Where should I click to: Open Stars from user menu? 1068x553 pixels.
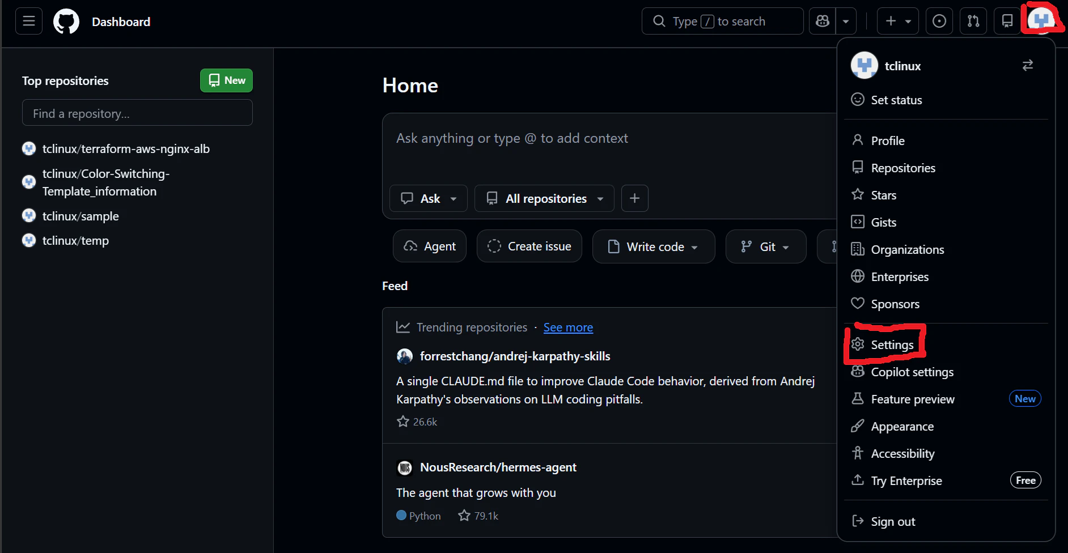click(x=946, y=195)
